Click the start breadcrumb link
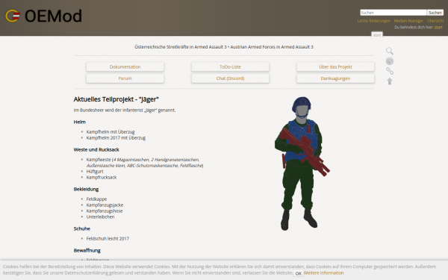 coord(438,28)
